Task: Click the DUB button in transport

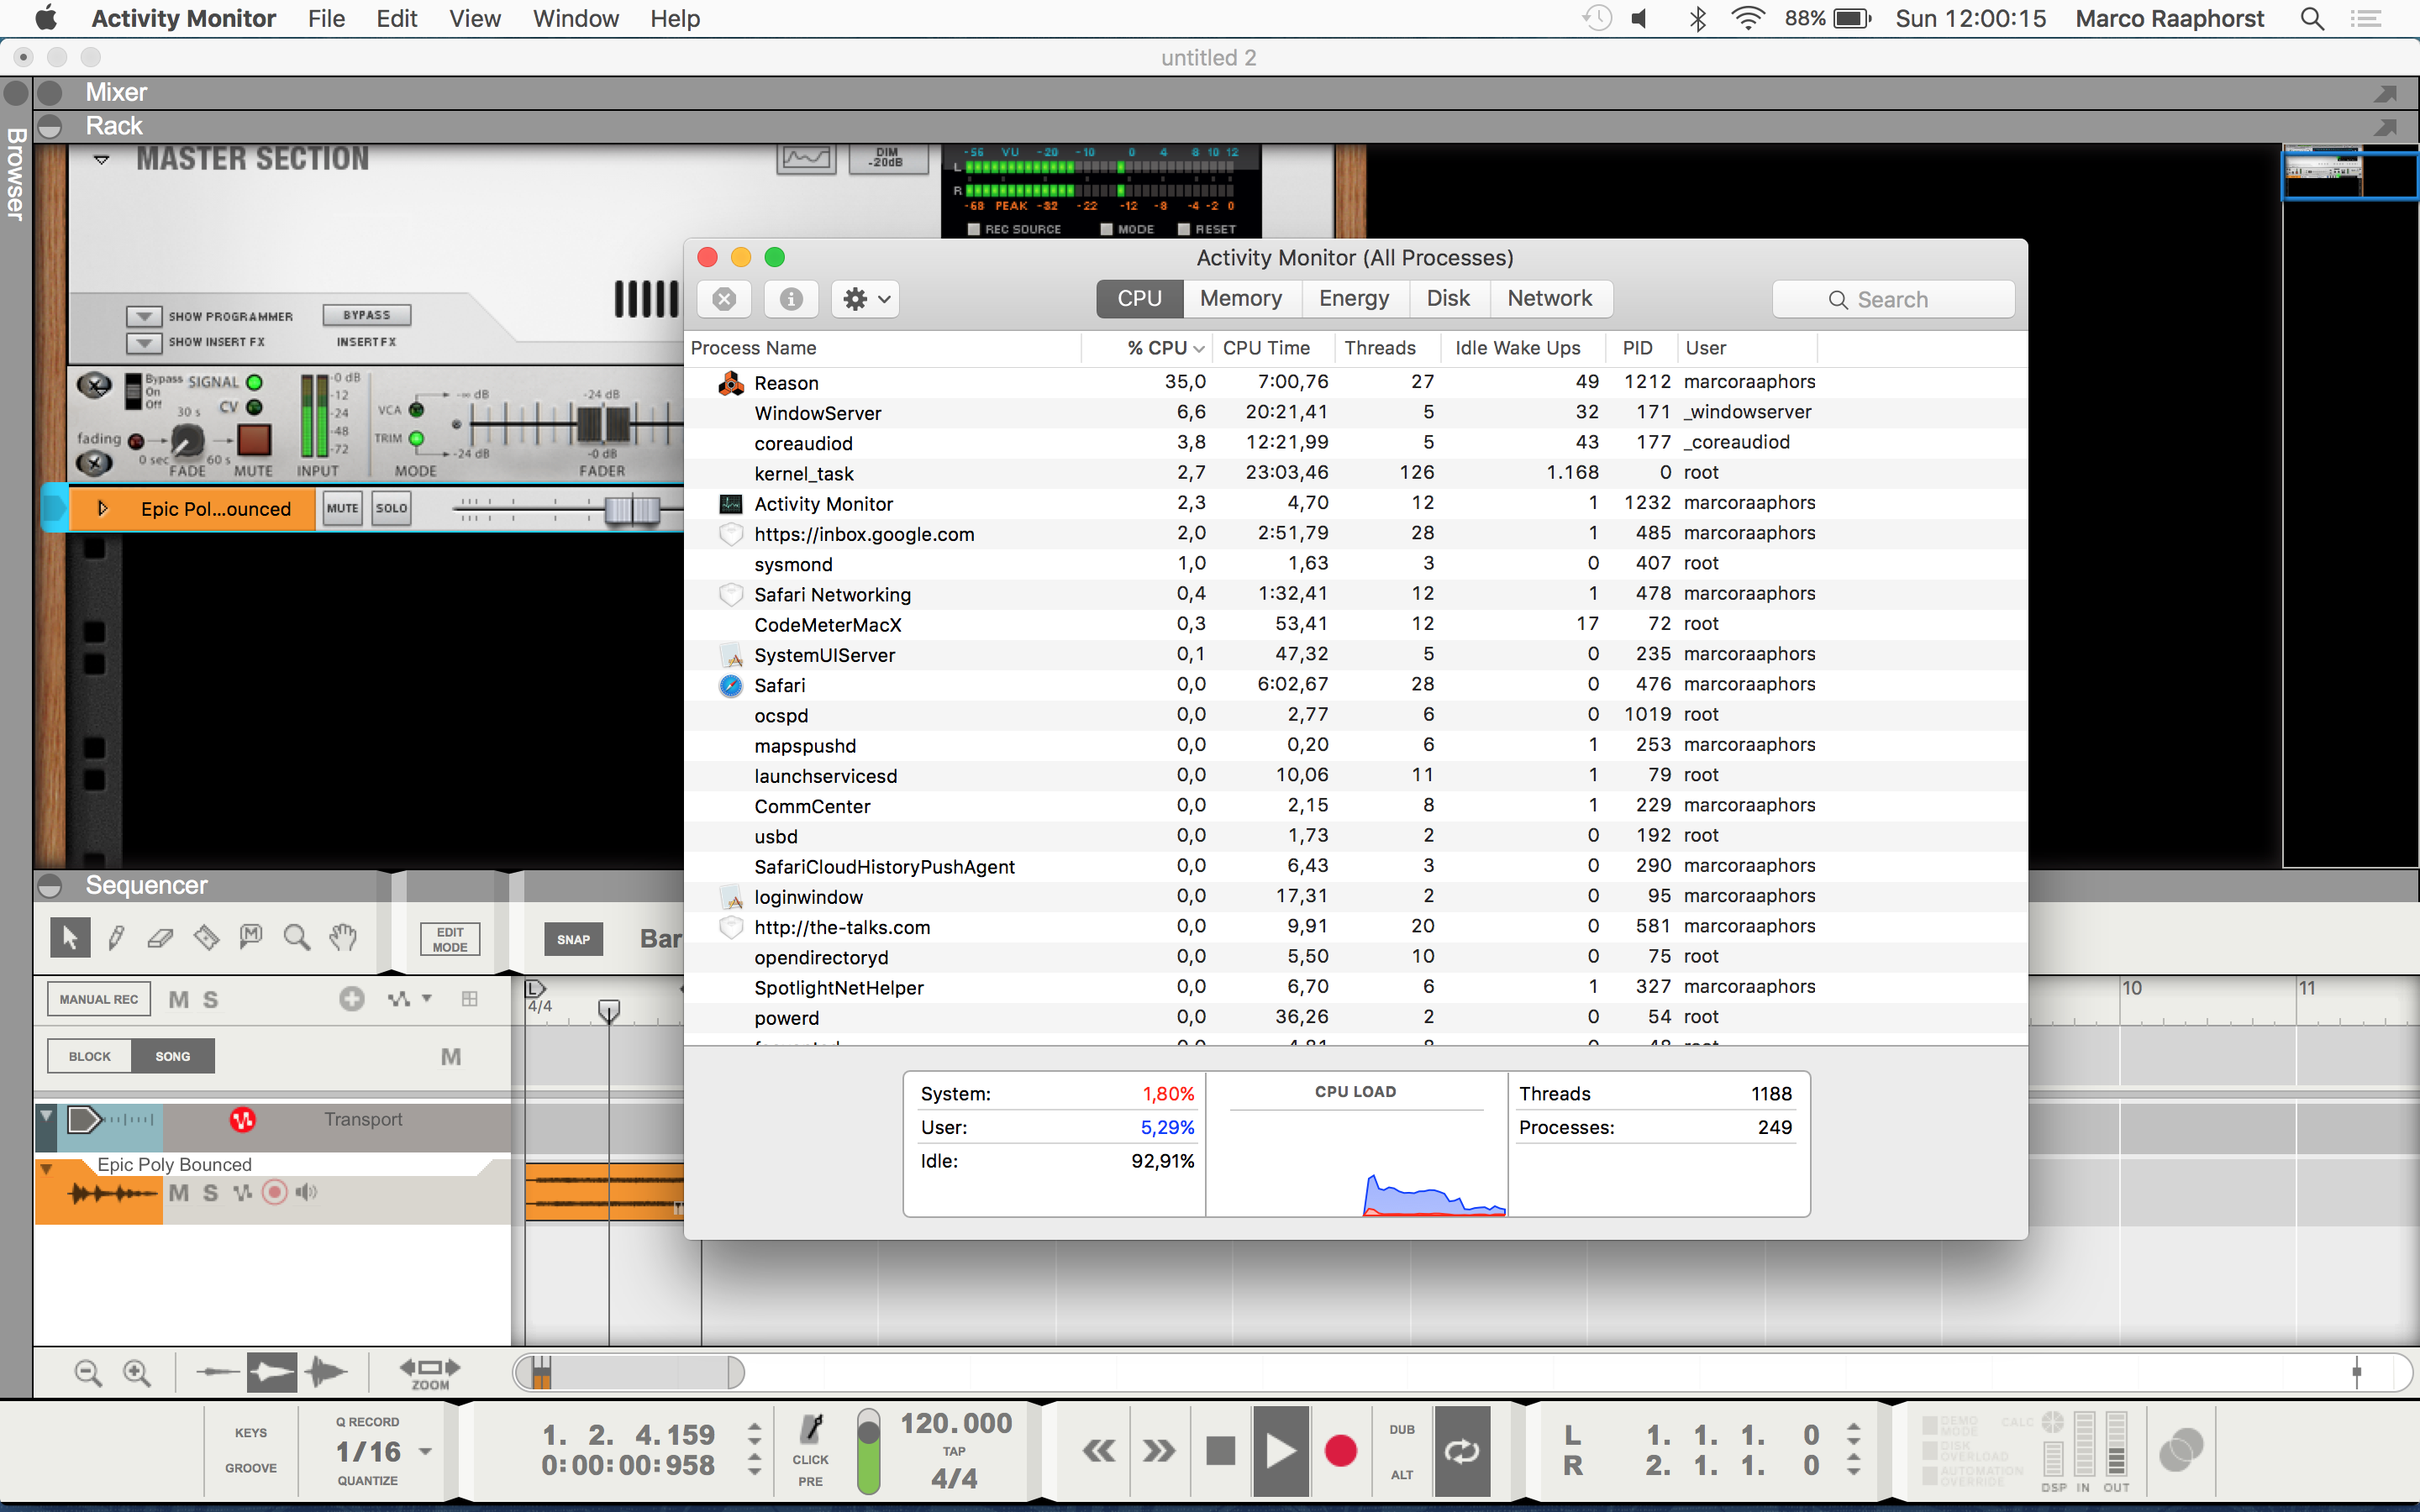Action: tap(1402, 1429)
